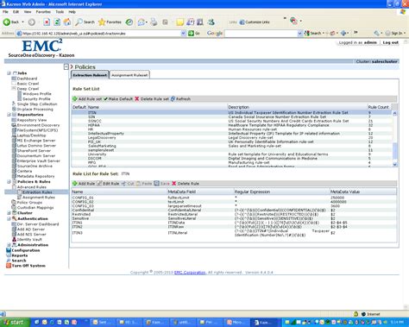Open IE Search toolbar button

(x=85, y=22)
